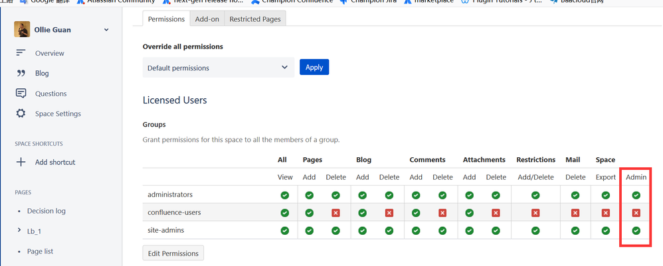Image resolution: width=663 pixels, height=266 pixels.
Task: Click site-admins Admin check icon
Action: [x=636, y=231]
